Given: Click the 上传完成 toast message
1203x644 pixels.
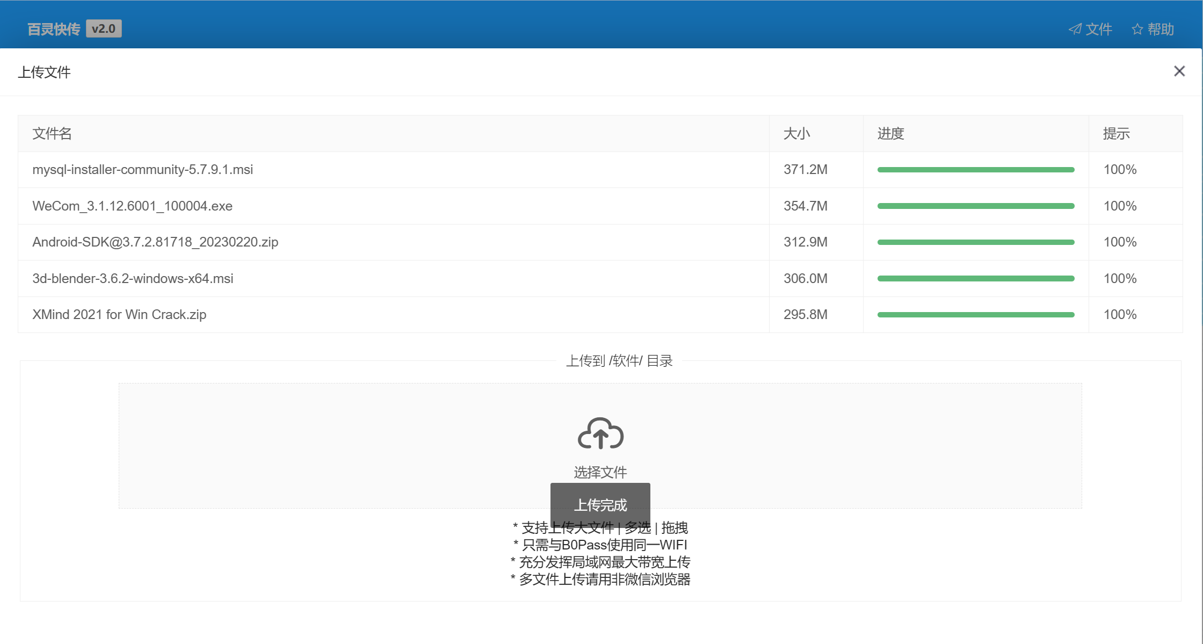Looking at the screenshot, I should (x=600, y=504).
